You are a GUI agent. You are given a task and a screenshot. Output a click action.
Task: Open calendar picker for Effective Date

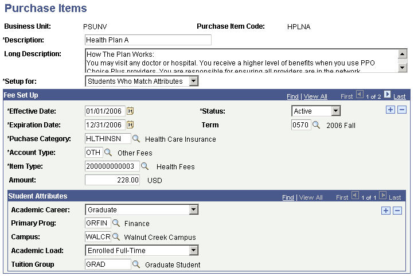[x=130, y=111]
